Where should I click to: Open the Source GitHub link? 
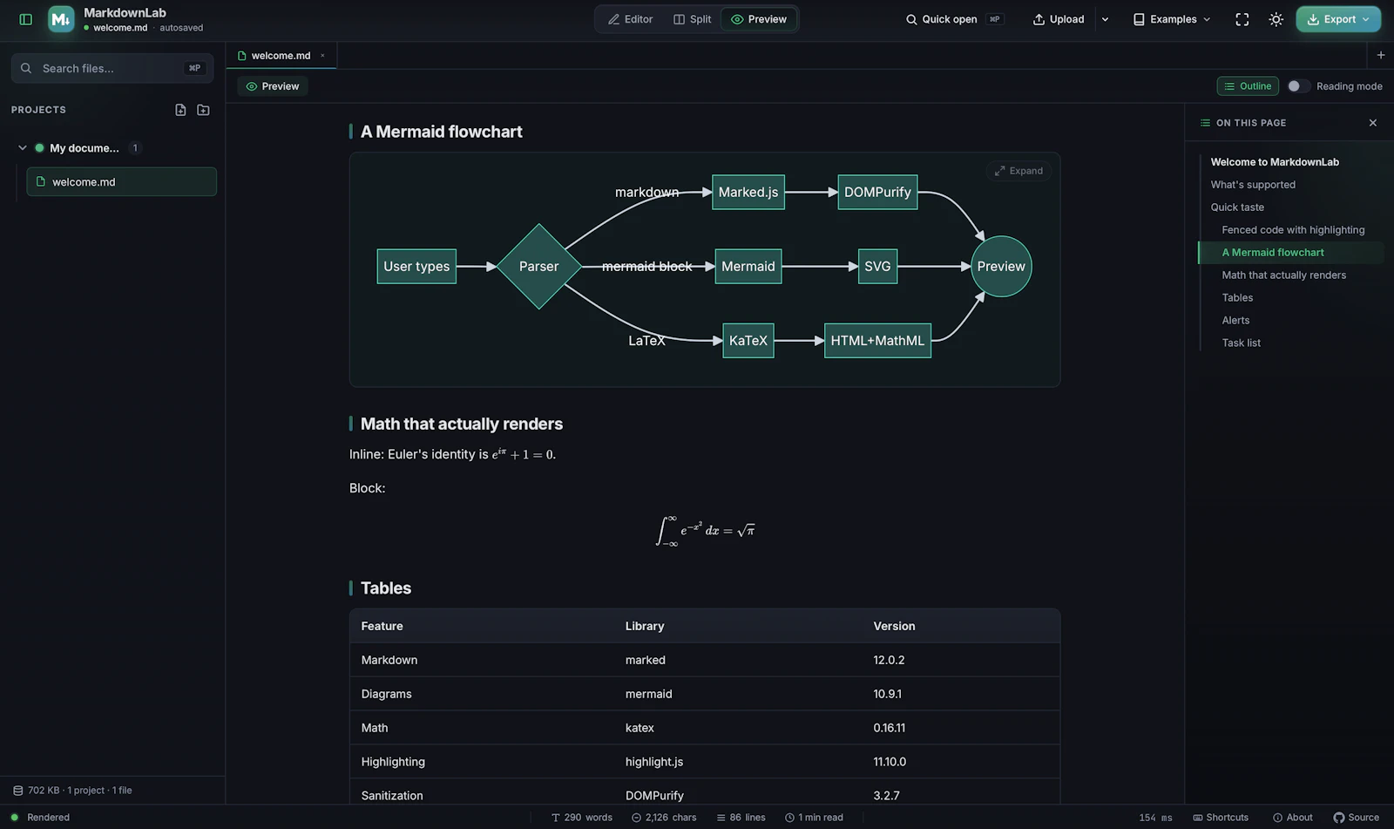pos(1357,818)
